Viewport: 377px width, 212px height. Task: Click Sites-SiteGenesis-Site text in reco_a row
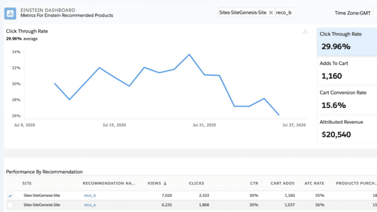[42, 205]
